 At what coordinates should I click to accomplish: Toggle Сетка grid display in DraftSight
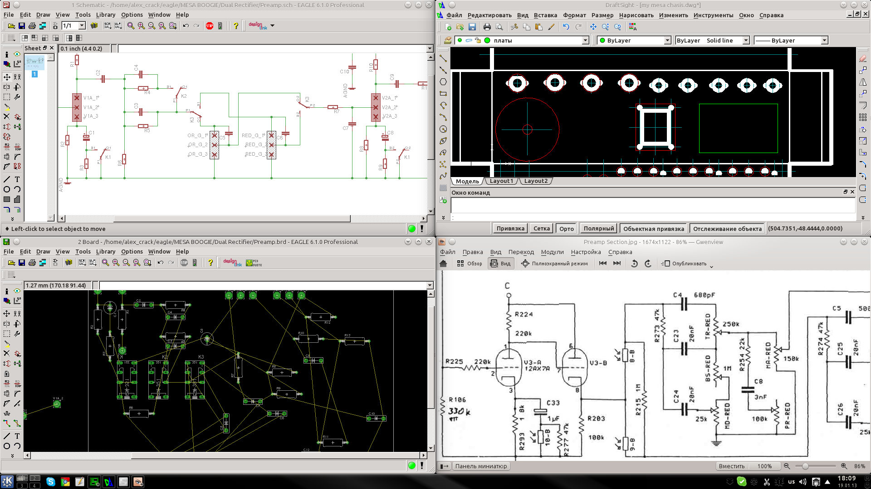(x=541, y=229)
